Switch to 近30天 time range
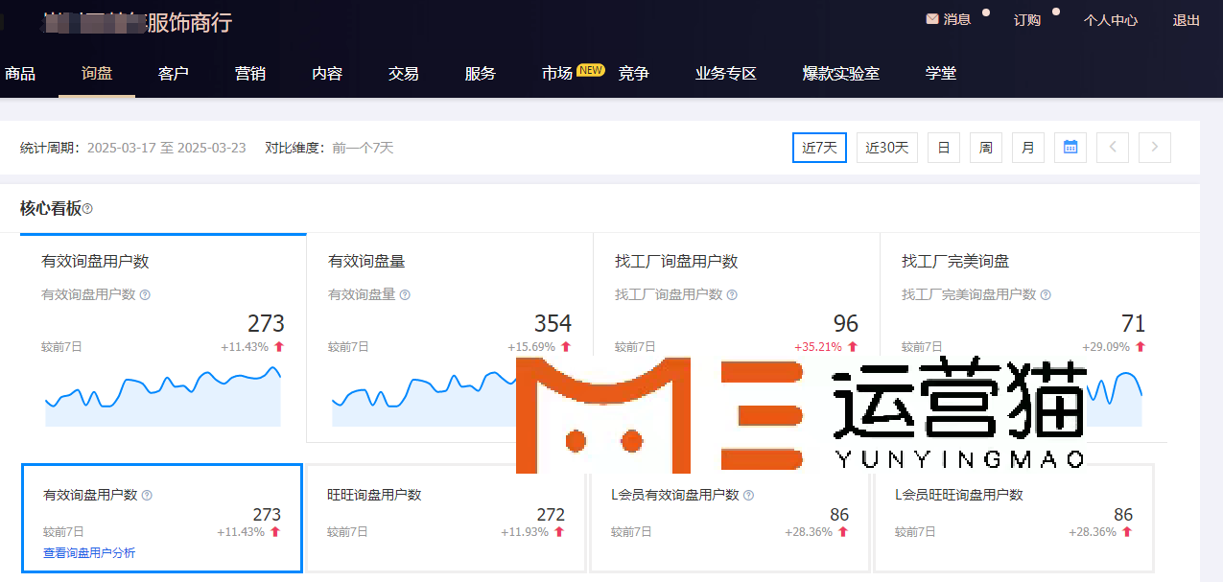The image size is (1223, 582). (x=886, y=148)
